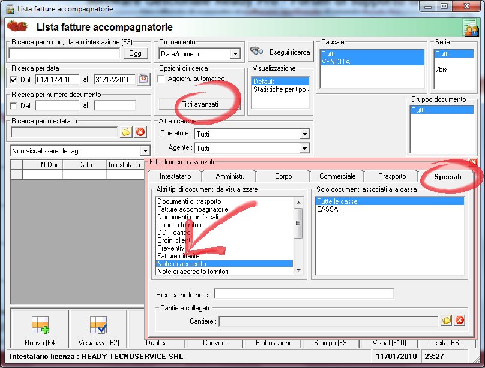Open the calendar date picker icon
Viewport: 485px width, 368px height.
(x=143, y=79)
